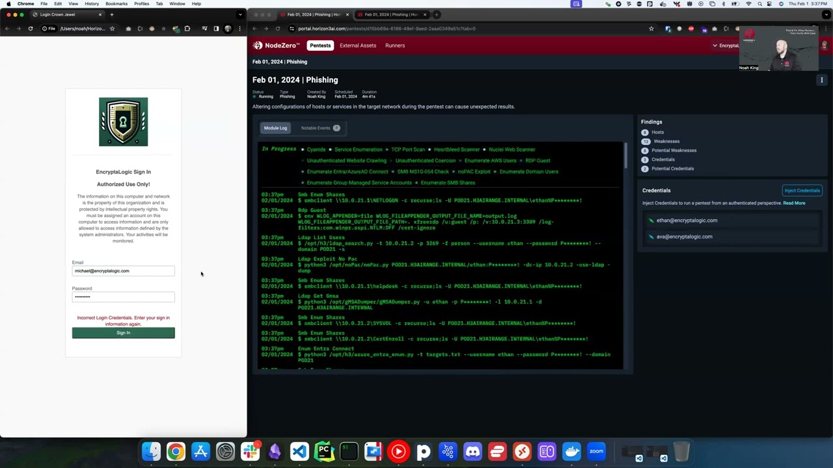Click the EncryptaLogic shield logo
Screen dimensions: 833x468
click(123, 122)
